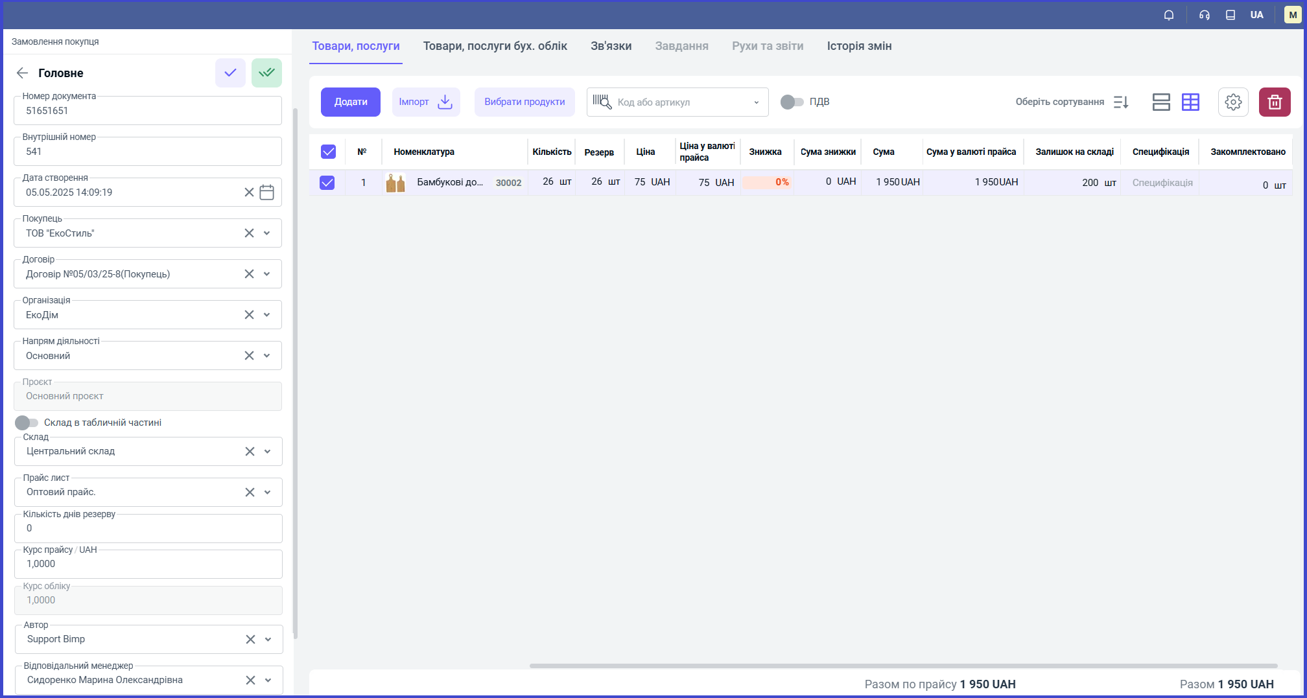Viewport: 1307px width, 698px height.
Task: Click Кількість днів резерву field
Action: (x=148, y=529)
